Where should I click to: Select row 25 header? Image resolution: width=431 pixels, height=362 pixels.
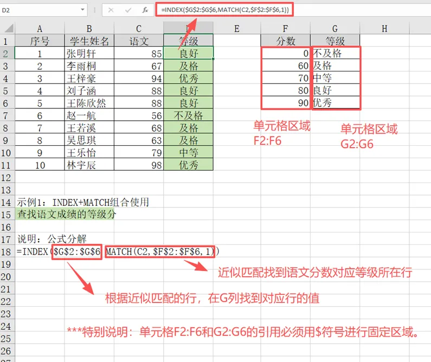[7, 338]
